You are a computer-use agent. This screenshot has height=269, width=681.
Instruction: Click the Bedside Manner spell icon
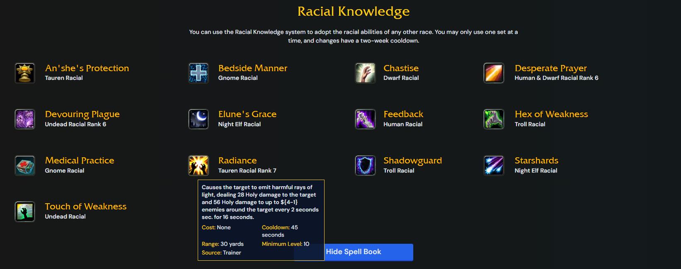pos(199,73)
